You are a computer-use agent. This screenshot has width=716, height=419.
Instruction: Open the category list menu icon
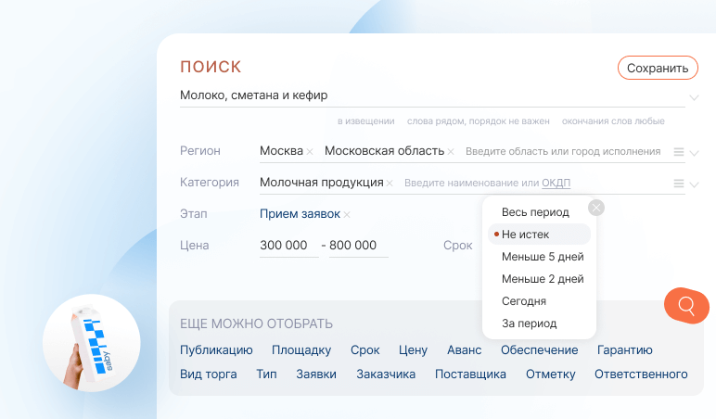(679, 184)
